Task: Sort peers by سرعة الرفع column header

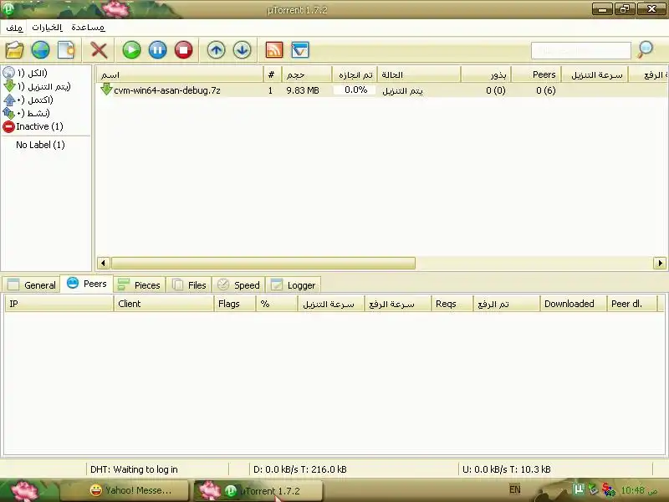Action: point(398,304)
